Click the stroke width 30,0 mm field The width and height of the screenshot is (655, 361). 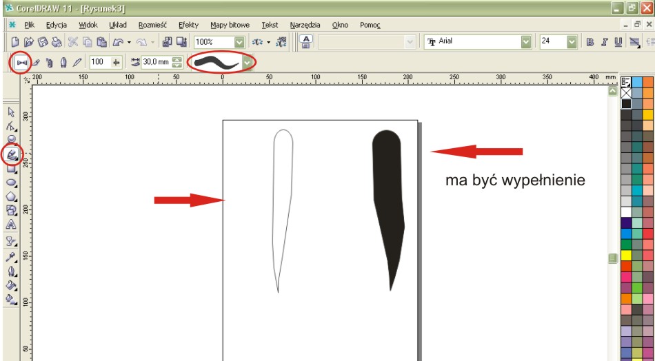coord(156,62)
